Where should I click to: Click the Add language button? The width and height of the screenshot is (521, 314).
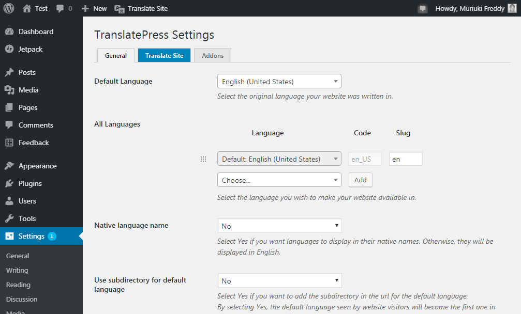361,180
